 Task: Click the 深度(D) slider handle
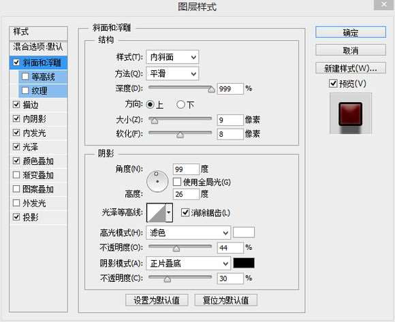[x=211, y=89]
